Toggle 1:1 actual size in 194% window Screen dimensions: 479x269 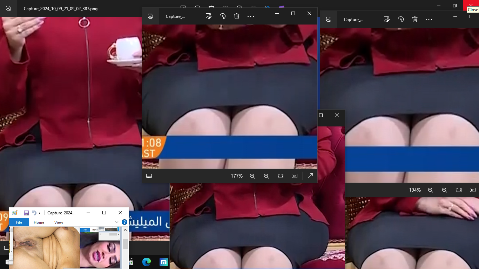coord(473,190)
